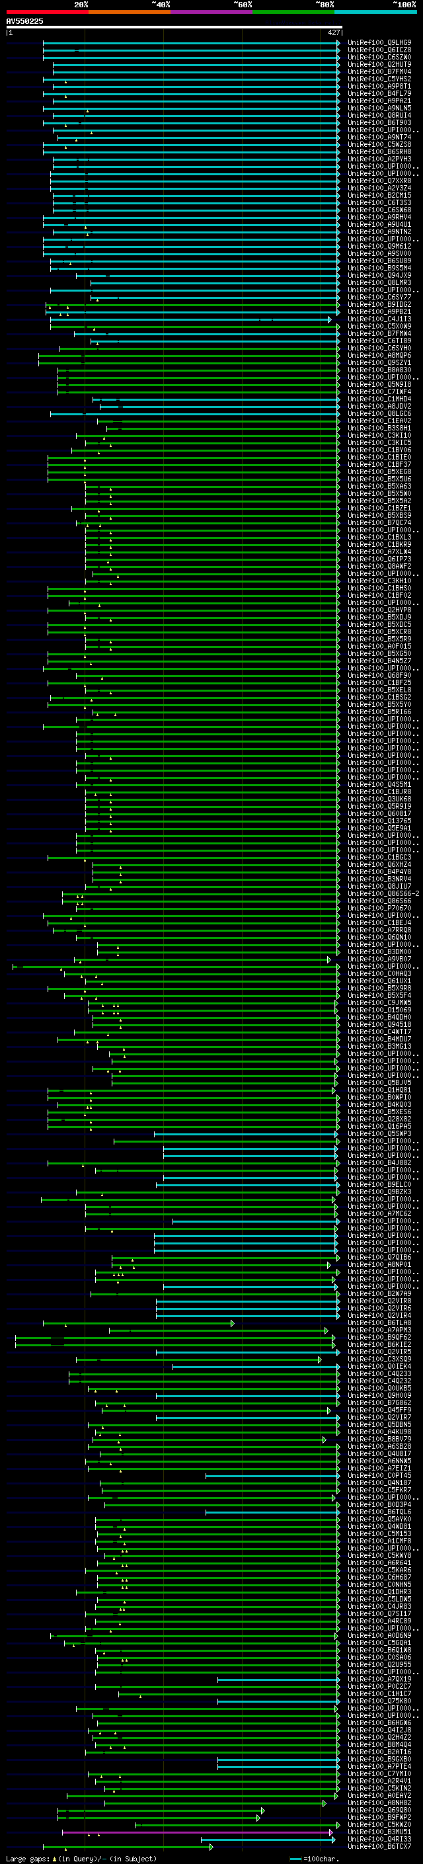Select the UniRef100_Q7XXR8 label
The image size is (423, 1864).
[x=379, y=181]
